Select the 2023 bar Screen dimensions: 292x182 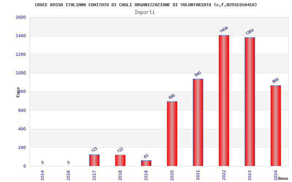pyautogui.click(x=250, y=102)
